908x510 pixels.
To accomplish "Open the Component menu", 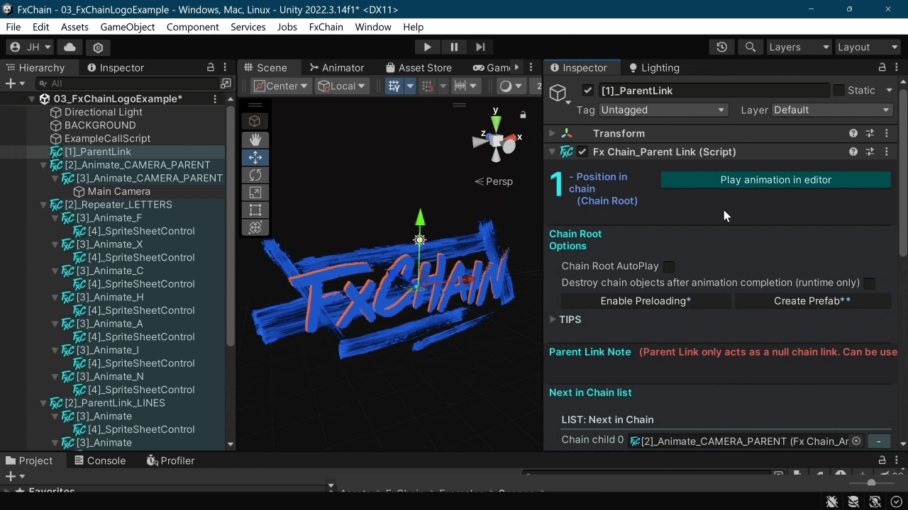I will [x=192, y=27].
